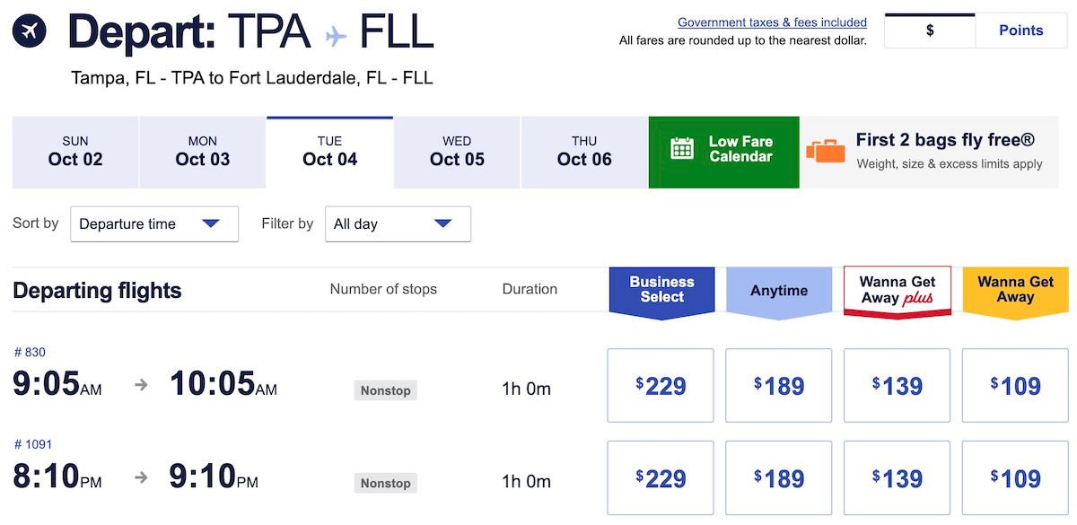Select the Business Select fare column banner
This screenshot has width=1077, height=525.
pyautogui.click(x=661, y=287)
